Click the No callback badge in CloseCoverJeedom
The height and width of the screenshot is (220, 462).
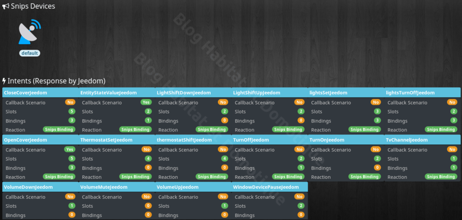click(70, 103)
